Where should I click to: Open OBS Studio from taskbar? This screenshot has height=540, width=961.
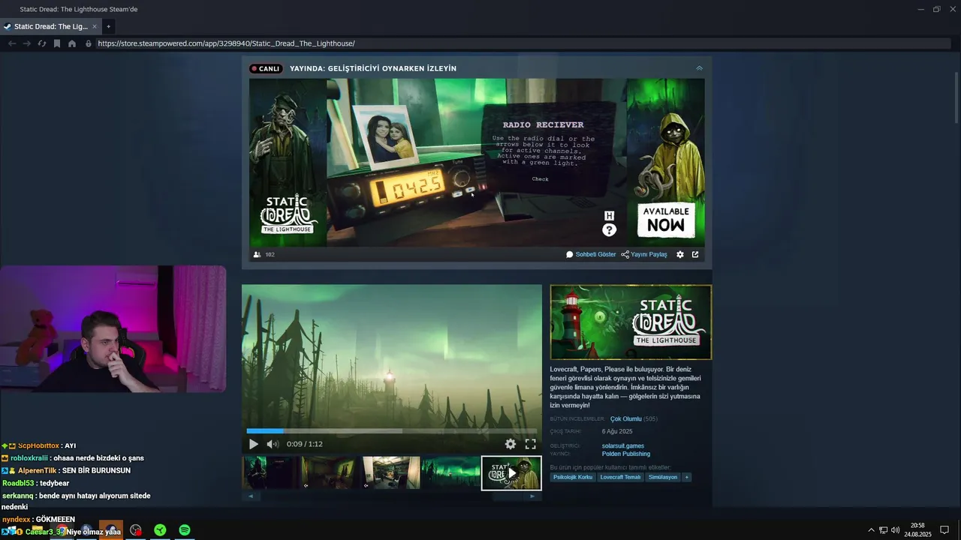click(x=135, y=530)
